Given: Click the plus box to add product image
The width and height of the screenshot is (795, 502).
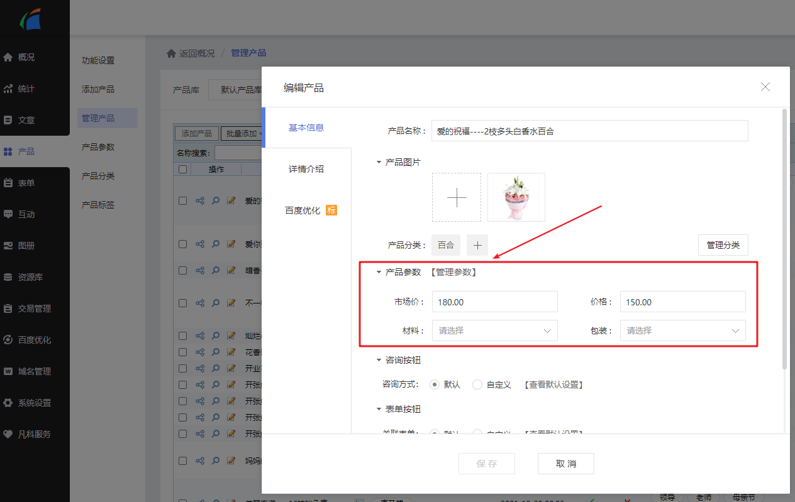Looking at the screenshot, I should coord(457,197).
